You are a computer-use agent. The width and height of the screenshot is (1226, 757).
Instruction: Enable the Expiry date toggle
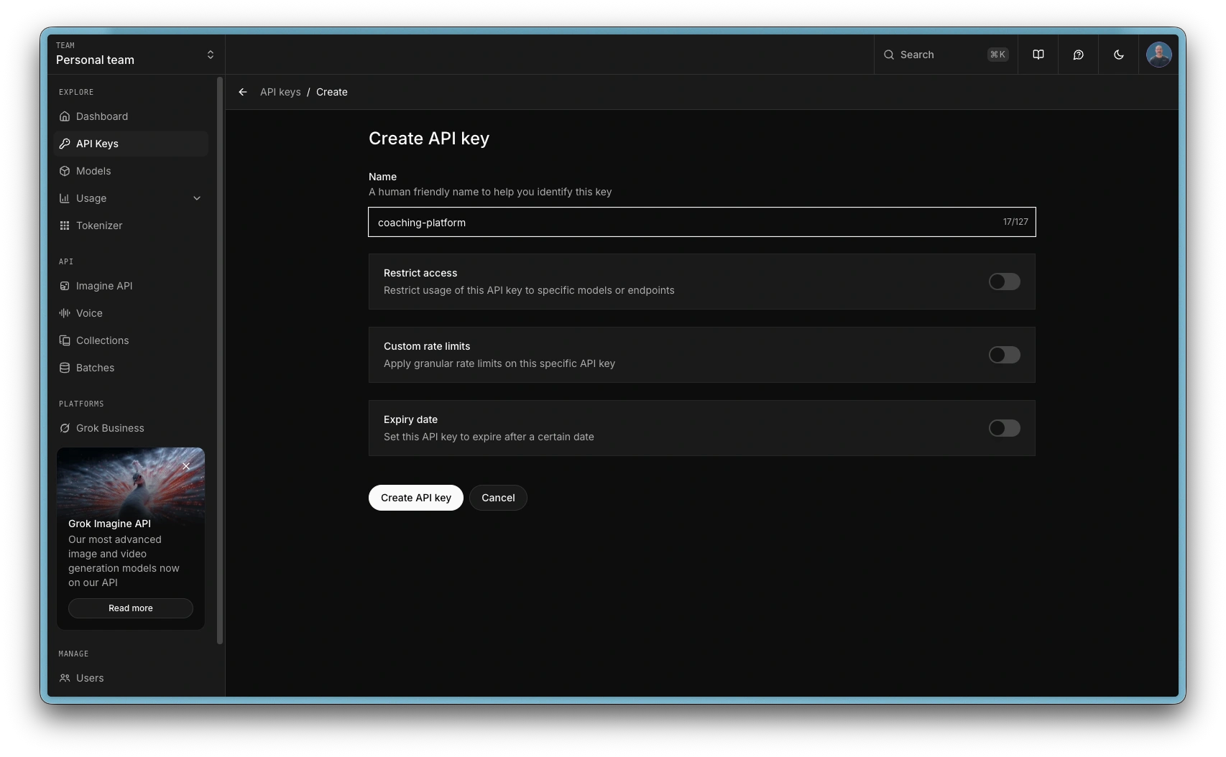click(1004, 428)
